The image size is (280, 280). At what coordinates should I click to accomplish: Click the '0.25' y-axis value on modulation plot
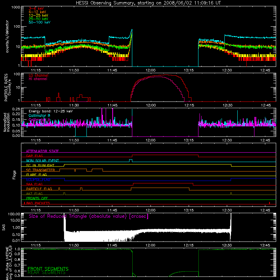tap(16, 109)
